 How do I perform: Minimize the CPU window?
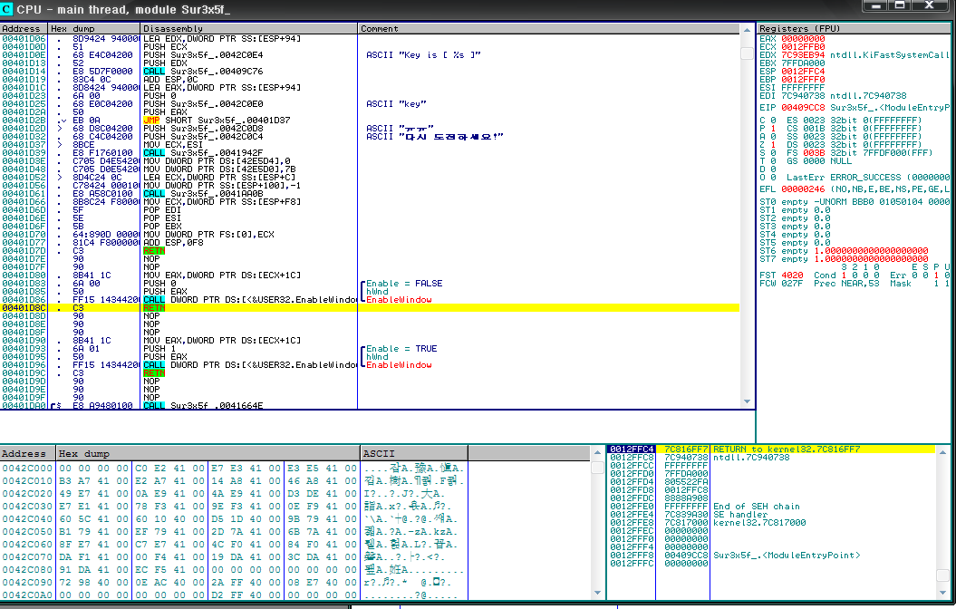[x=876, y=5]
